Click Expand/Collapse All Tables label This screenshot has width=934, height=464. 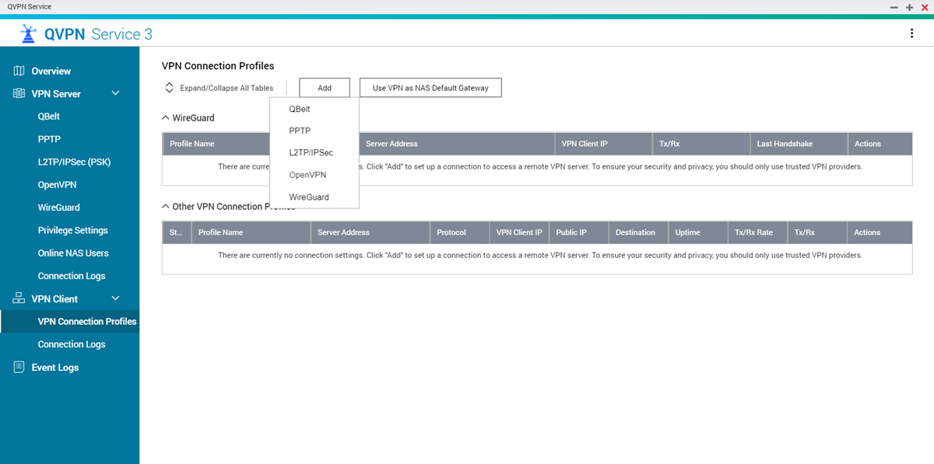(x=226, y=88)
